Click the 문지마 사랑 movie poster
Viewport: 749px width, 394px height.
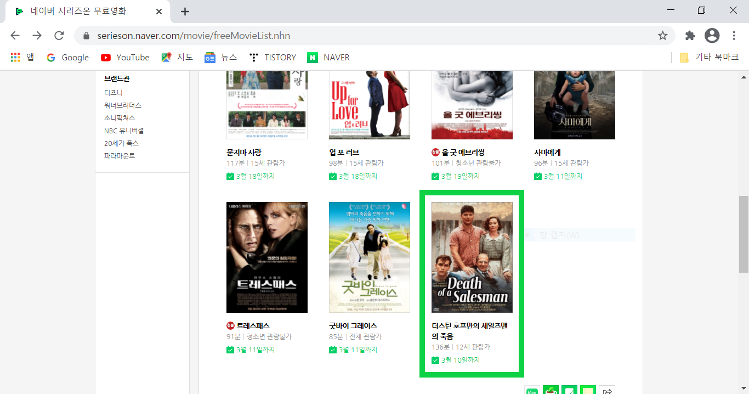[x=267, y=105]
